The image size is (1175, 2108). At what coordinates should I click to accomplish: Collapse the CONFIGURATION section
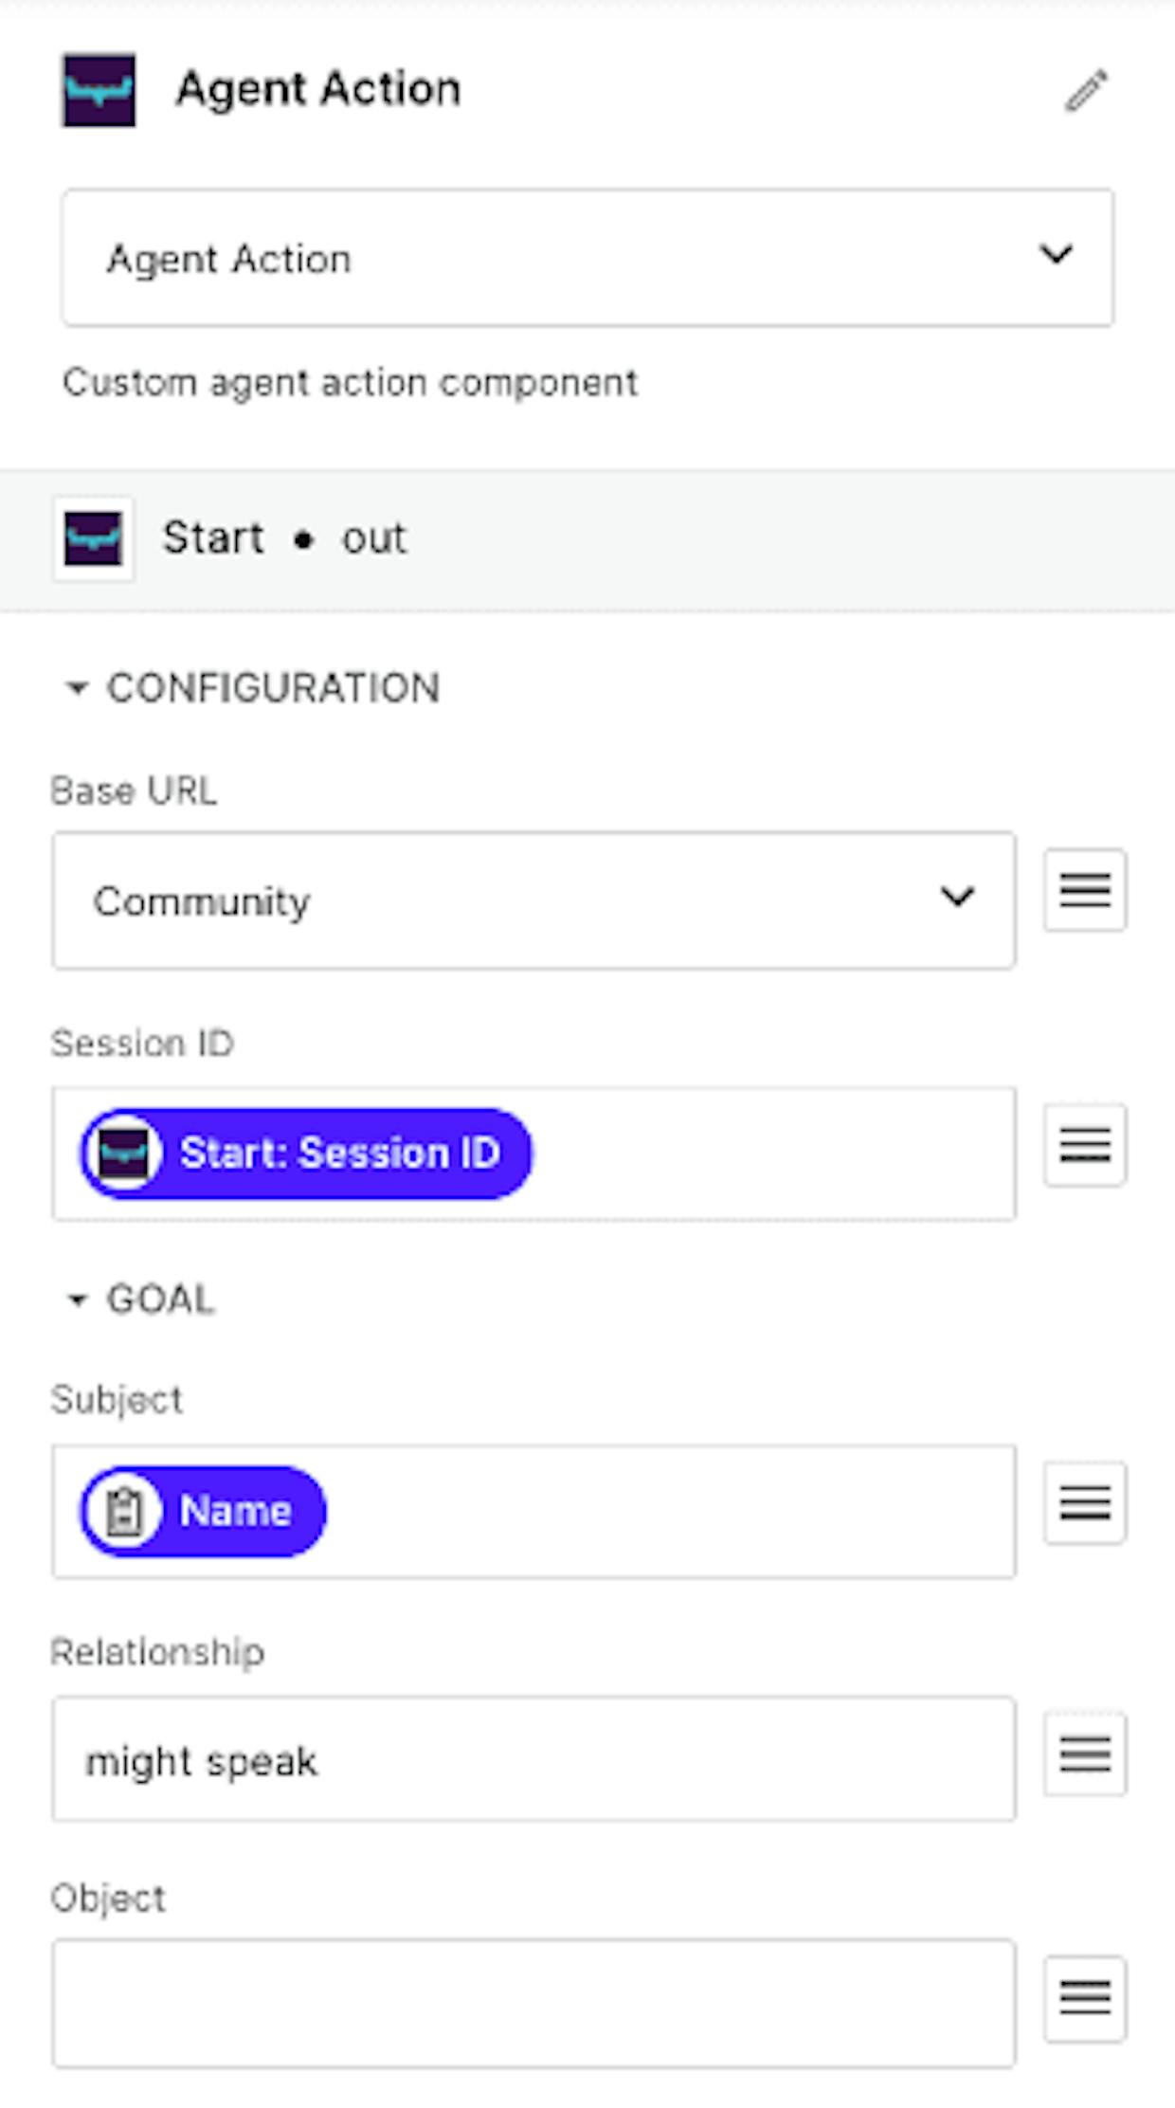(252, 688)
